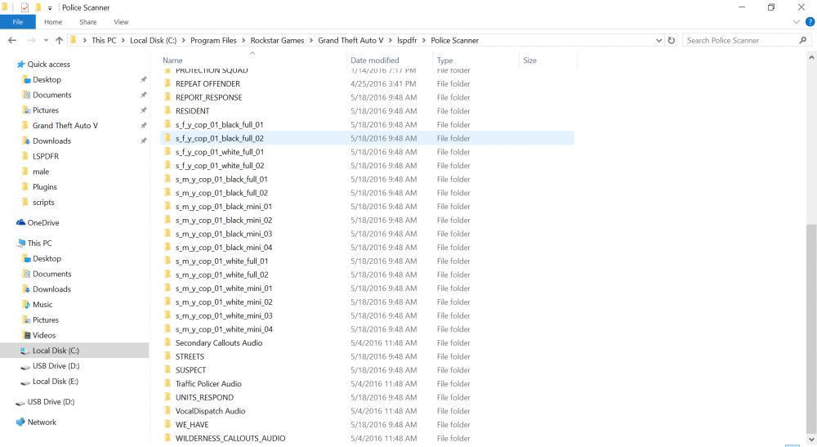Open the Customize Quick Access Toolbar dropdown
817x447 pixels.
[x=50, y=8]
